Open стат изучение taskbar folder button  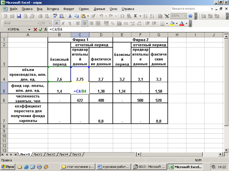(x=78, y=167)
